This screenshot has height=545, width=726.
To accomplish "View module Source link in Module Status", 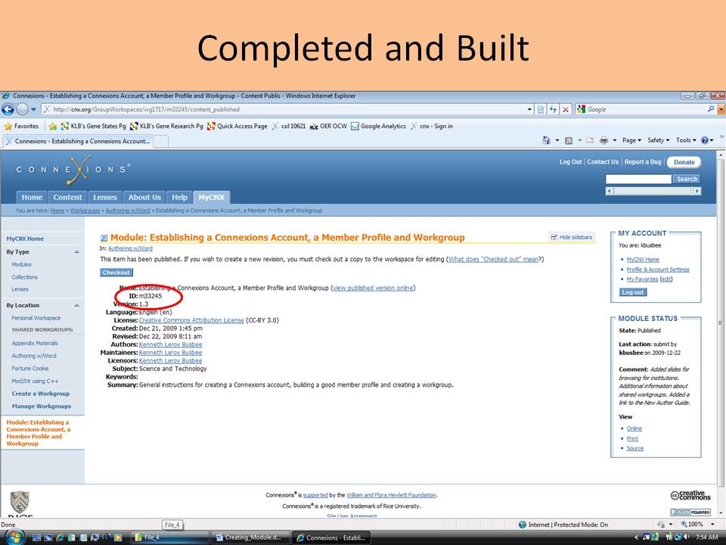I will click(x=634, y=449).
